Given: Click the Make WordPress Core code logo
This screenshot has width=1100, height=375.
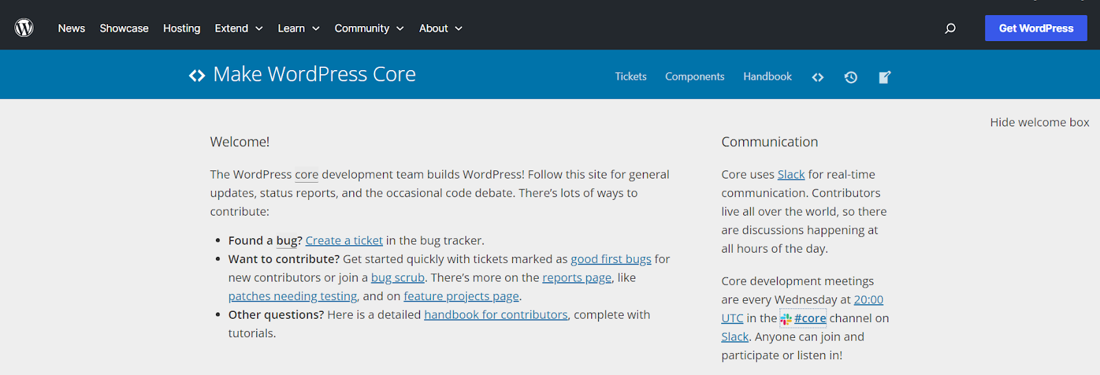Looking at the screenshot, I should (197, 76).
